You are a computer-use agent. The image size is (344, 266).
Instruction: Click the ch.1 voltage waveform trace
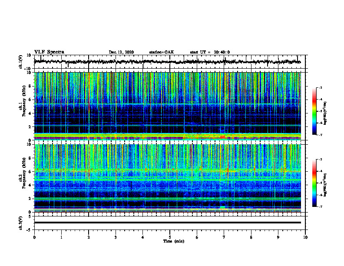coord(167,62)
